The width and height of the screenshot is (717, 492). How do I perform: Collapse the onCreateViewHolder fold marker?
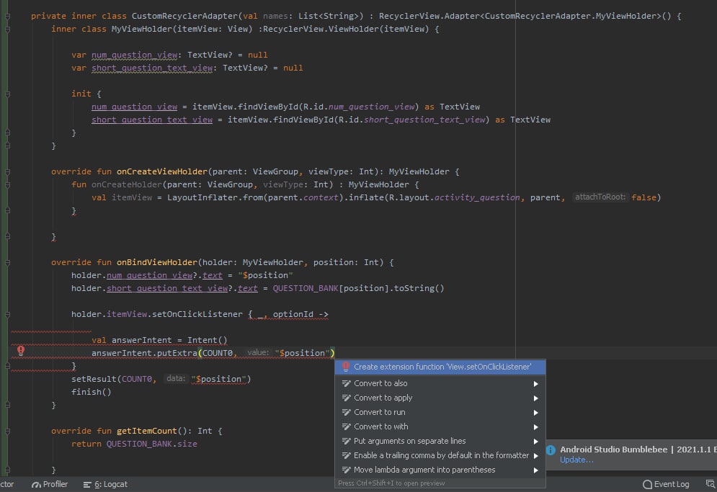7,172
